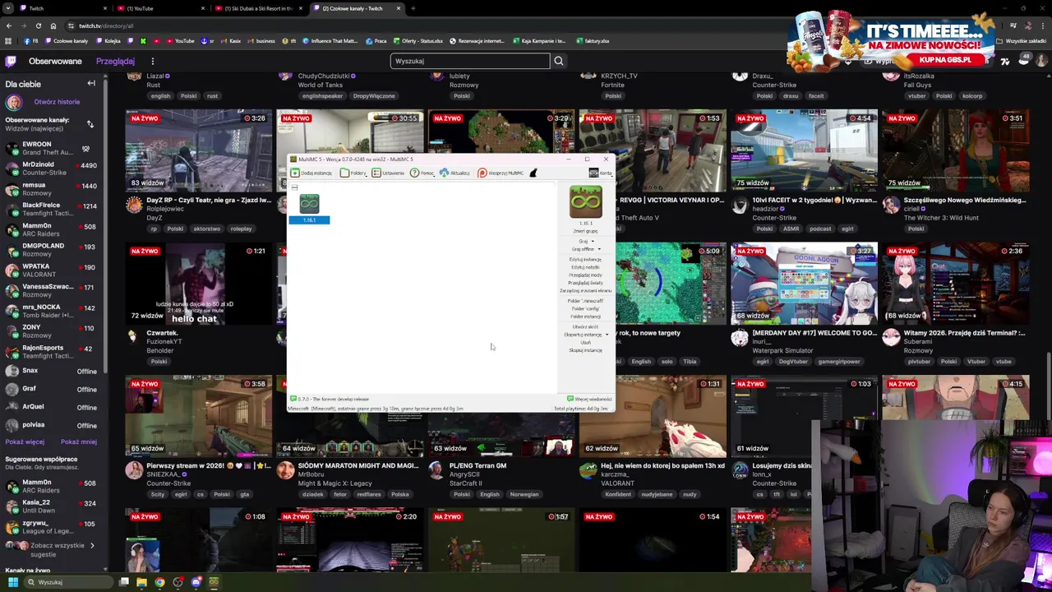Open the faktury.xlsx bookmark
Image resolution: width=1052 pixels, height=592 pixels.
(x=593, y=41)
